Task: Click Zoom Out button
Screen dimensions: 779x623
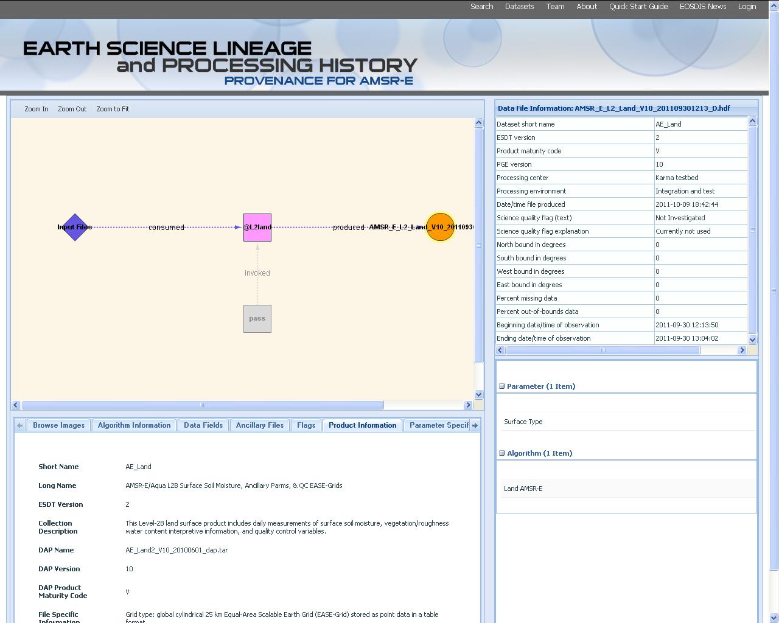Action: coord(72,109)
